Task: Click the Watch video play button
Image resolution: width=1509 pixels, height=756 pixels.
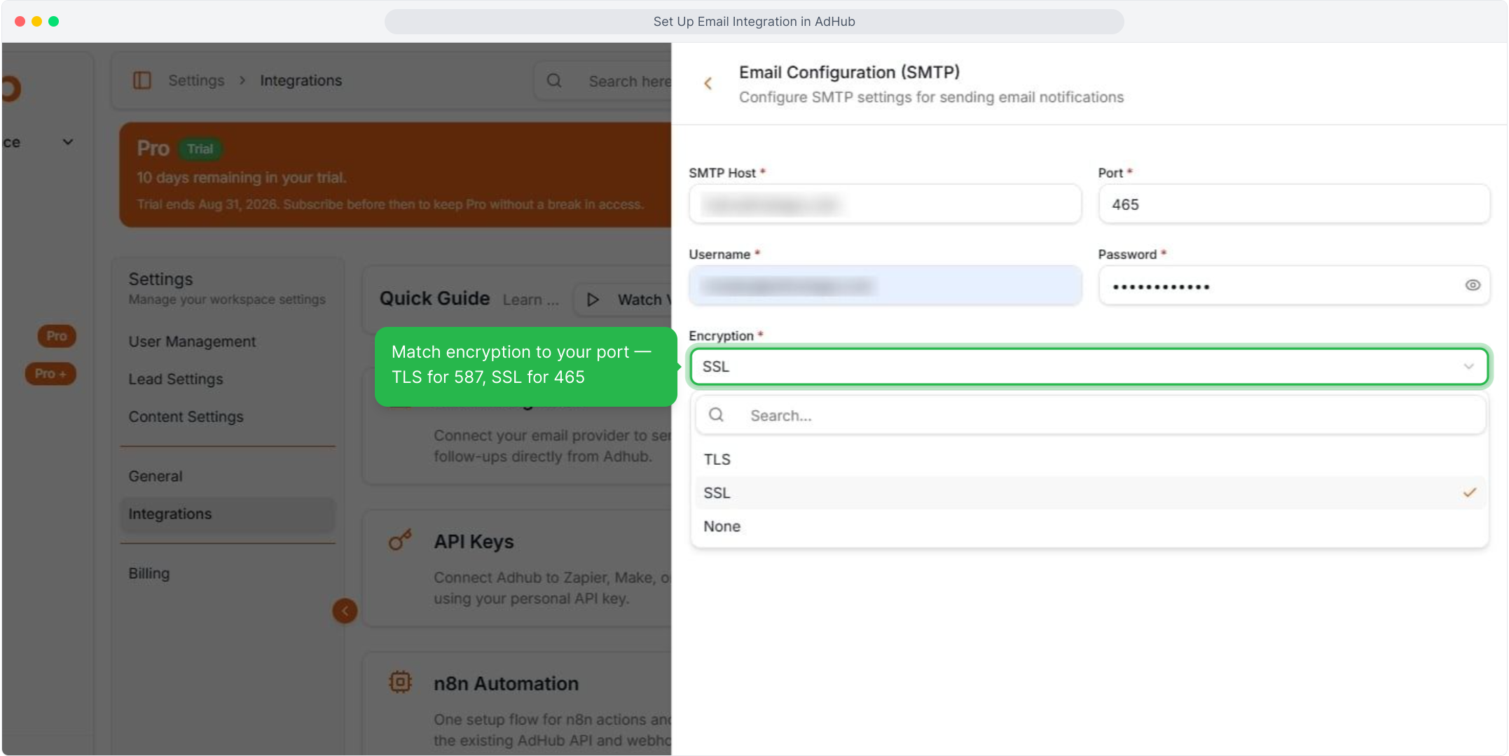Action: pos(593,300)
